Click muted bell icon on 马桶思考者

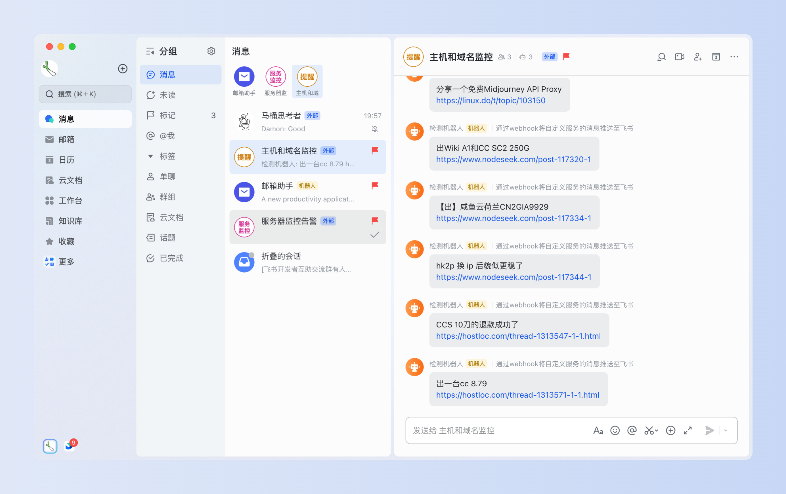(375, 129)
